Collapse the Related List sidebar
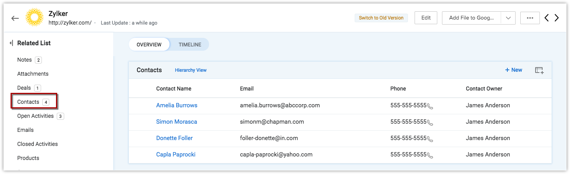The image size is (570, 174). tap(11, 43)
